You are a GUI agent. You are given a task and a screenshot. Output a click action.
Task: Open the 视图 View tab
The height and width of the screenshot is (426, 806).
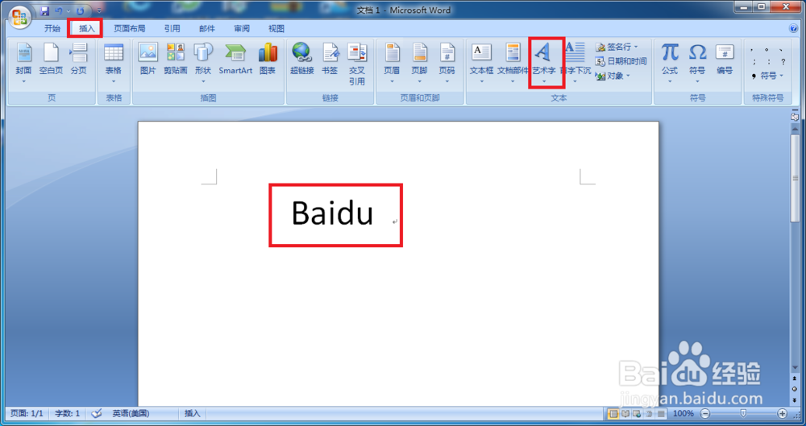(276, 29)
